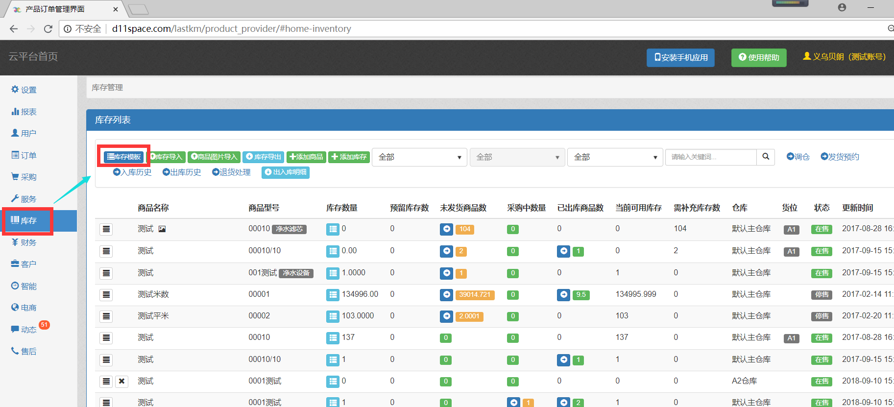This screenshot has width=894, height=407.
Task: Click the 在售 status badge on A2仓库 row
Action: pyautogui.click(x=822, y=381)
